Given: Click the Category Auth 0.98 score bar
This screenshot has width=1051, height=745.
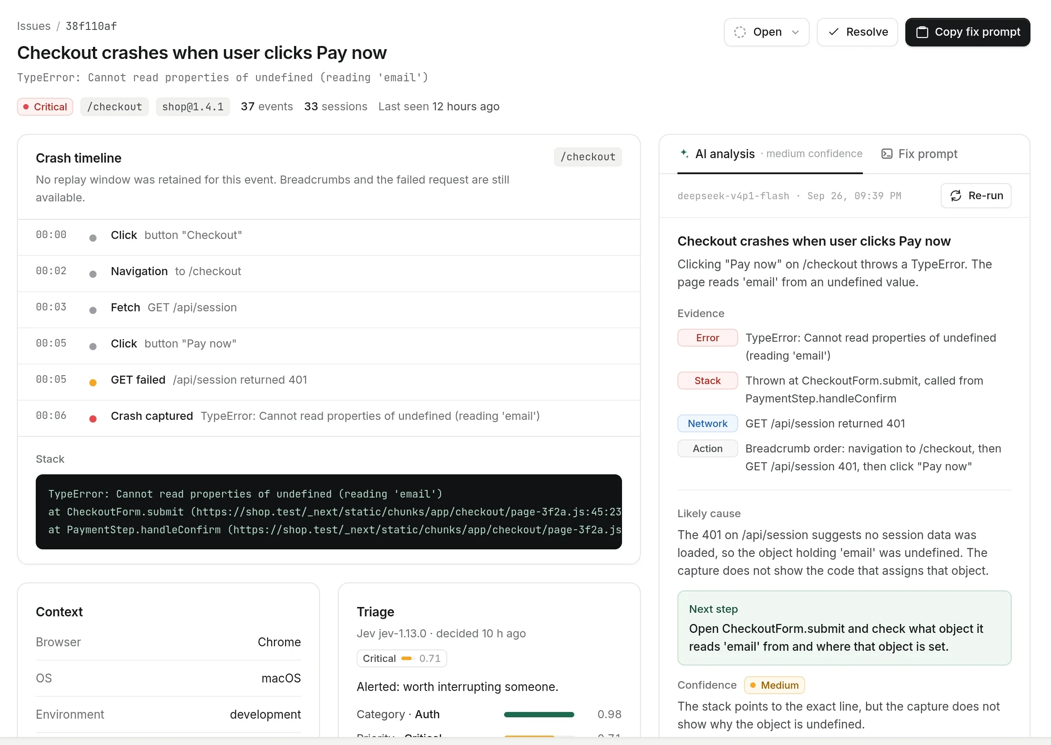Looking at the screenshot, I should (539, 715).
